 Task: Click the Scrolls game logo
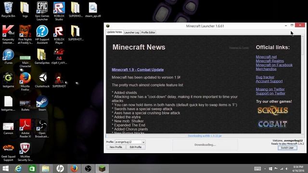point(273,111)
